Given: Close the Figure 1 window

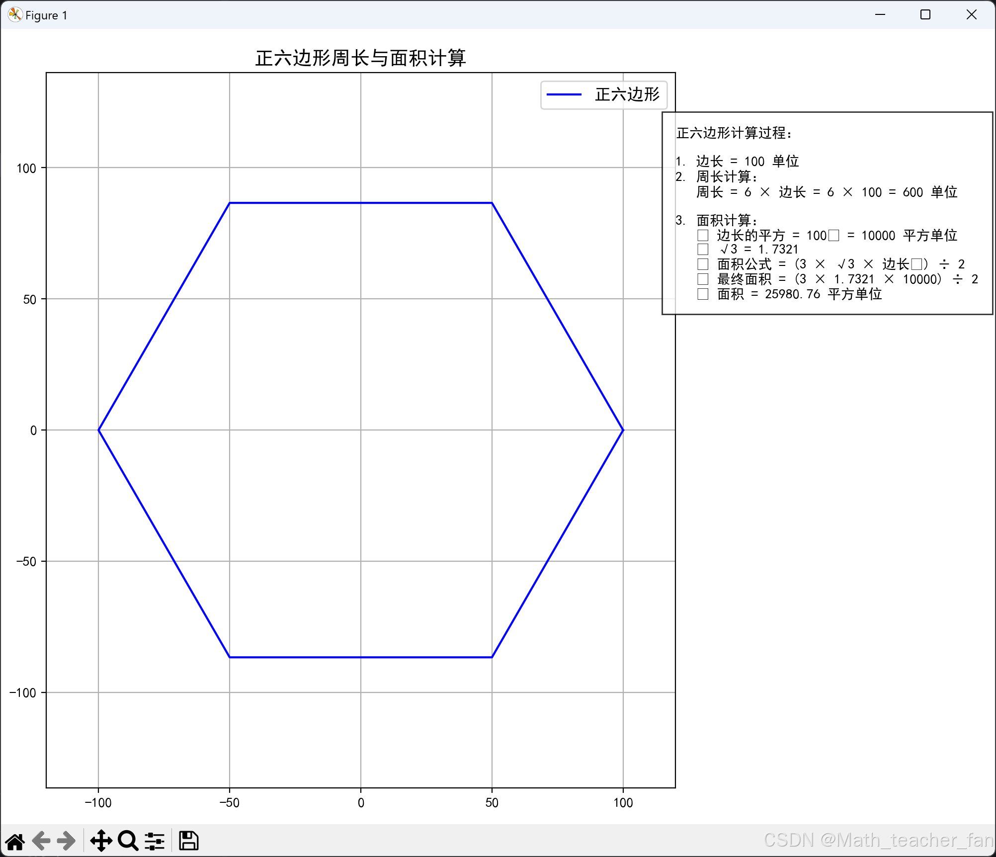Looking at the screenshot, I should click(x=972, y=15).
